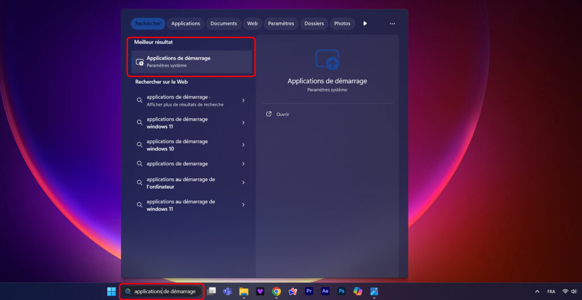The height and width of the screenshot is (300, 582).
Task: Open the Applications de démarrage best result
Action: [x=192, y=61]
